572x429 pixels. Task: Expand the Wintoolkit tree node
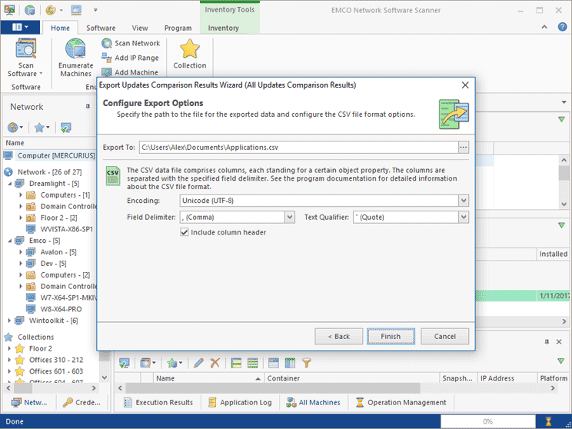pyautogui.click(x=9, y=321)
